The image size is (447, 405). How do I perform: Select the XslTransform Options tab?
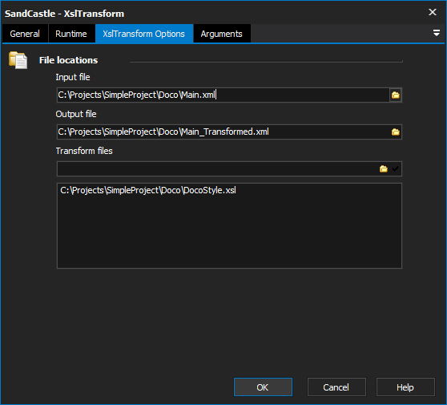[x=144, y=34]
